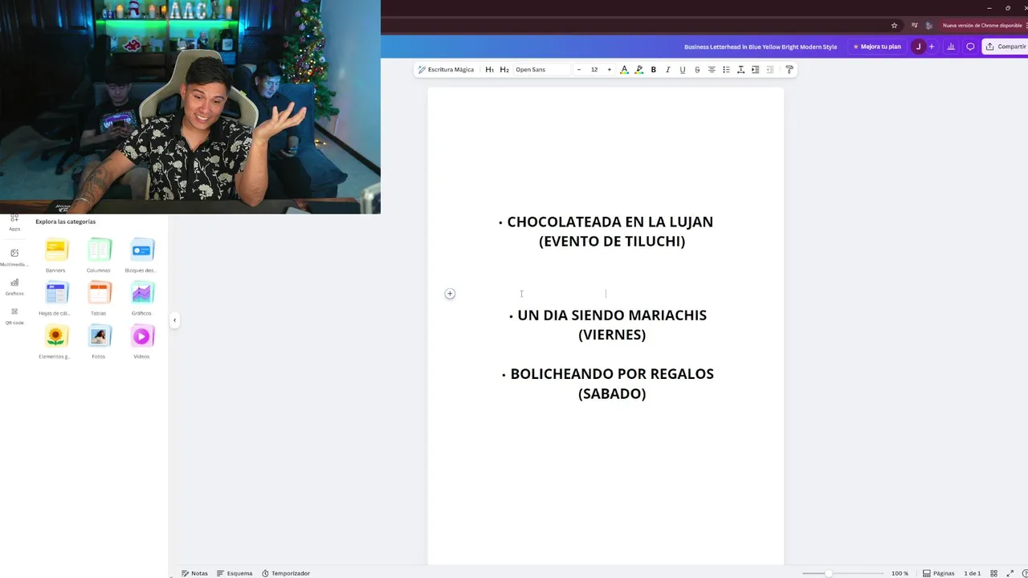Enter fullscreen presentation mode

click(x=1010, y=573)
